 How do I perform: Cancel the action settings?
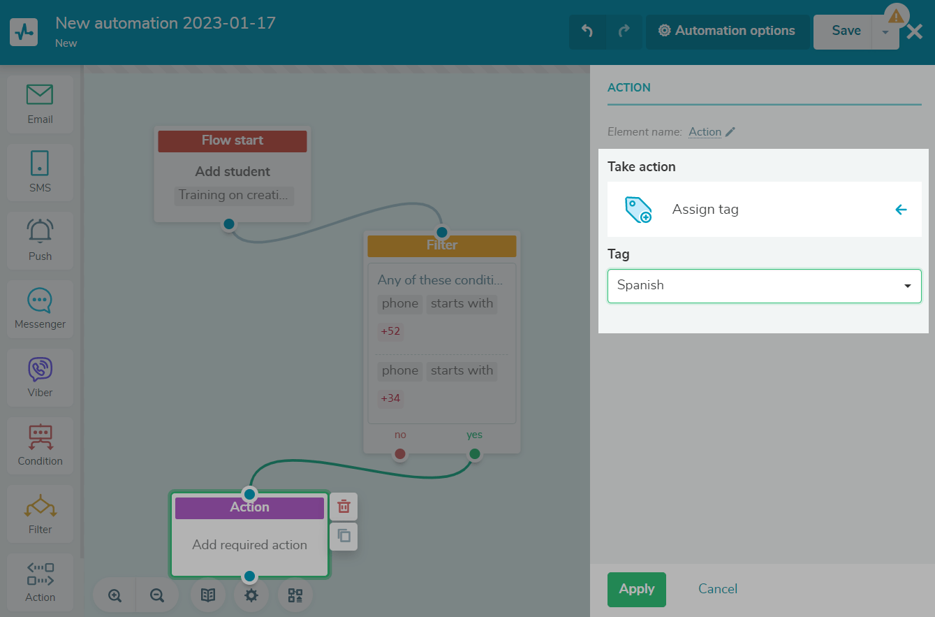pyautogui.click(x=718, y=589)
